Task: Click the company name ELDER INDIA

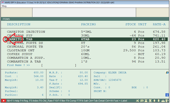Action: coord(117,73)
